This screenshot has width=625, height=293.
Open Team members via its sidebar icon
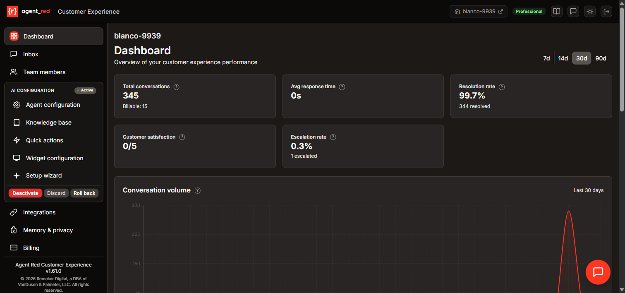14,72
